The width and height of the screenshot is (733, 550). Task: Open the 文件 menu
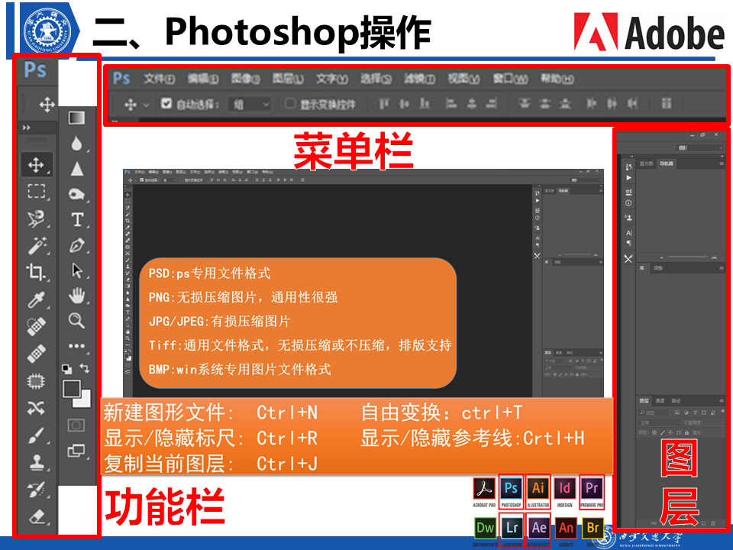click(159, 79)
